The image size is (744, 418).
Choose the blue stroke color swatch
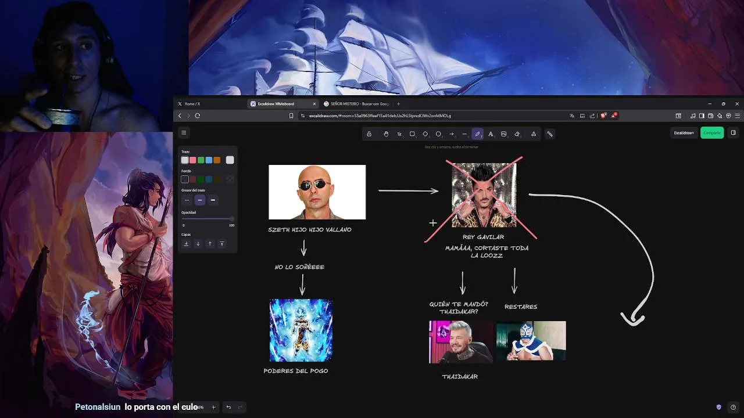pos(209,160)
